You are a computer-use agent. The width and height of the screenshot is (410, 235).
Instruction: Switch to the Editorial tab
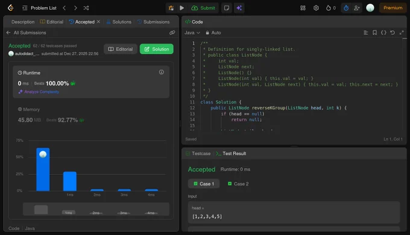51,22
